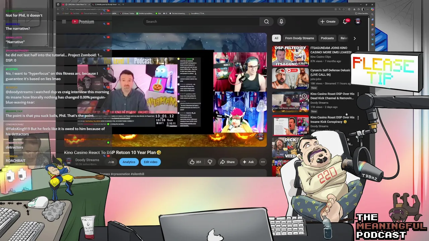Viewport: 429px width, 241px height.
Task: Open options menu for ITSAGUNDAM JOINS KINO video
Action: 358,49
